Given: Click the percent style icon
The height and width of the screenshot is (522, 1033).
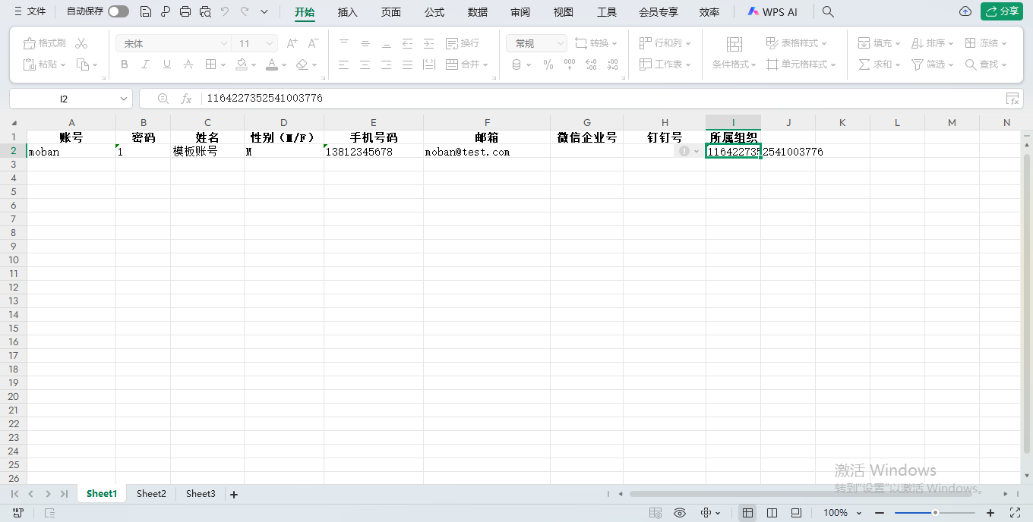Looking at the screenshot, I should point(548,64).
